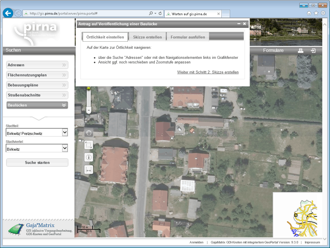This screenshot has width=330, height=248.
Task: Click the Suche starten button
Action: click(37, 162)
